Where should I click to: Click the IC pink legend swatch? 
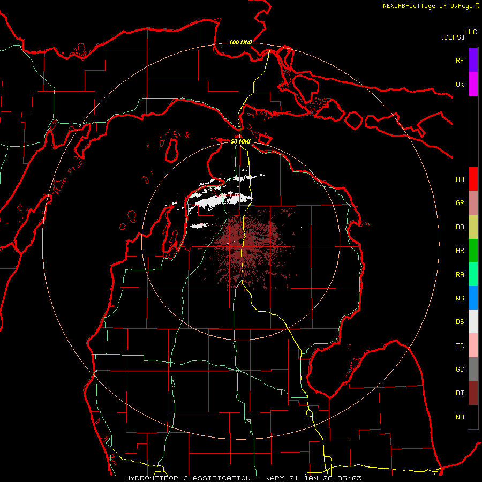pyautogui.click(x=473, y=345)
